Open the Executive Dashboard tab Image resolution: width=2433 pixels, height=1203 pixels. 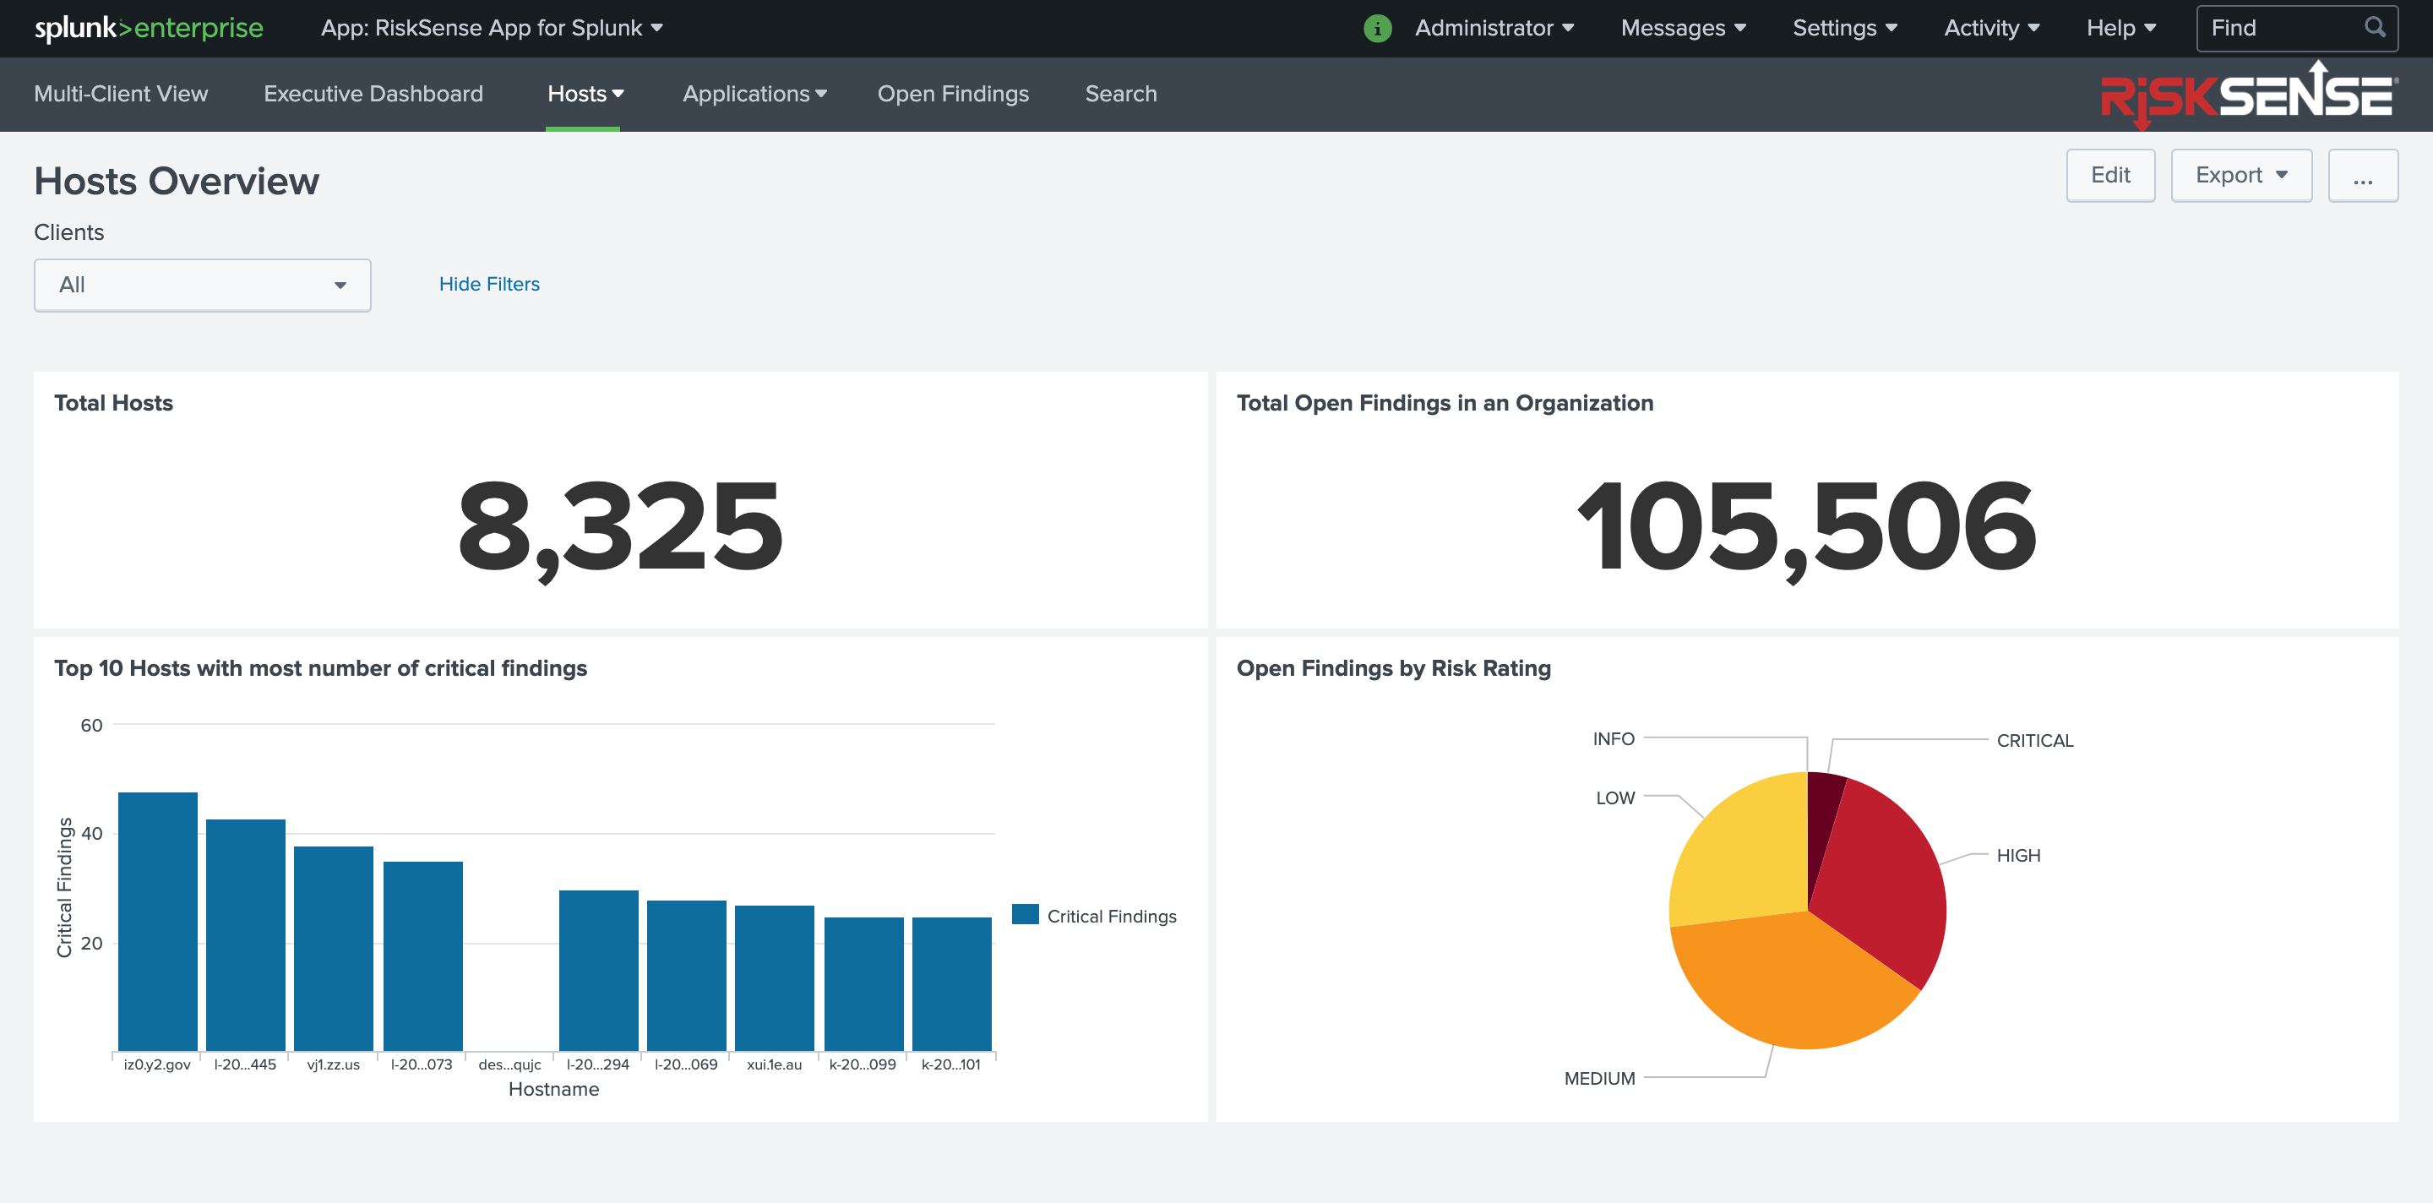(373, 94)
